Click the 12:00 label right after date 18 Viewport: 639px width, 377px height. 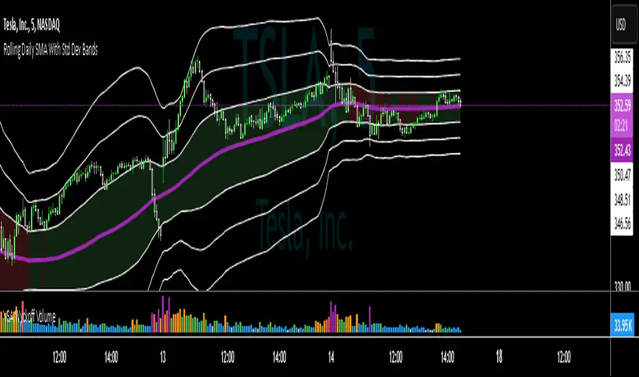click(564, 357)
